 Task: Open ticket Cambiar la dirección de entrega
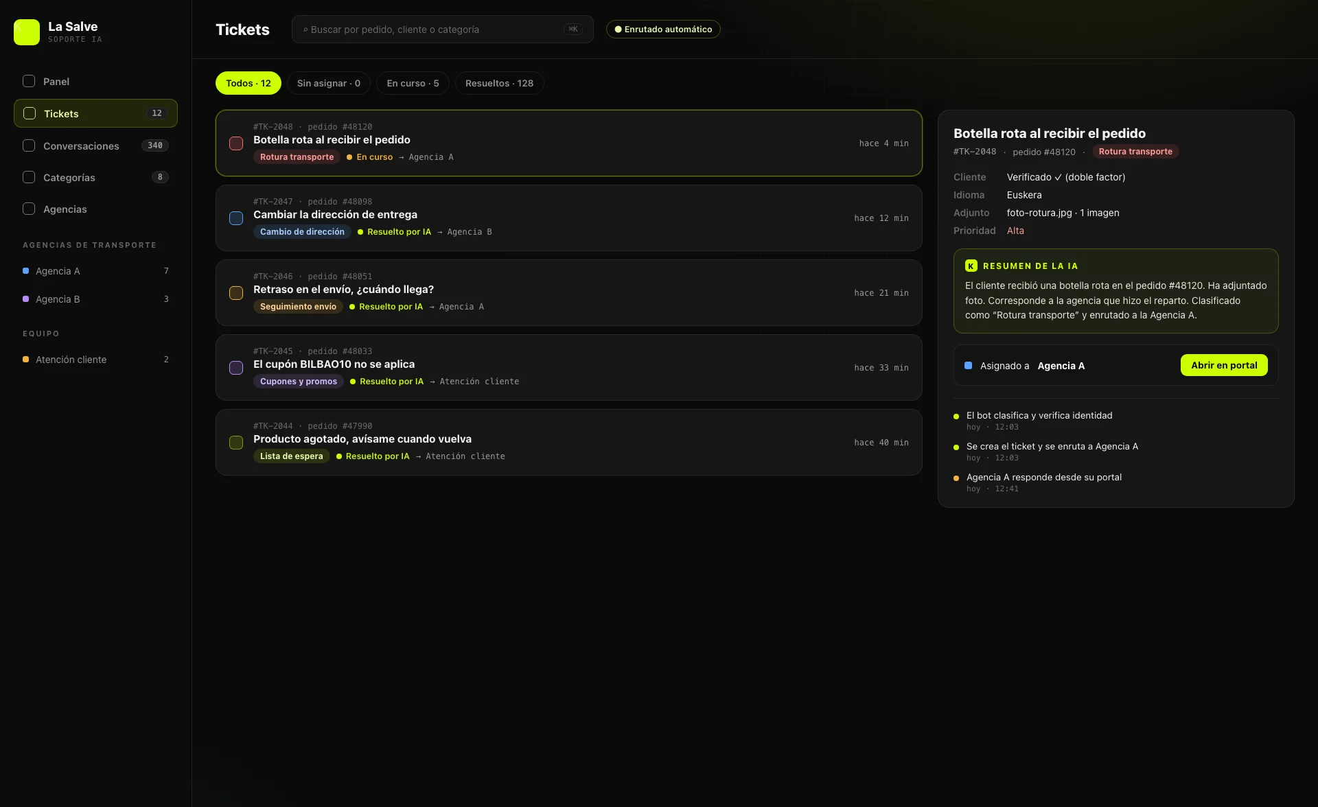(x=568, y=218)
